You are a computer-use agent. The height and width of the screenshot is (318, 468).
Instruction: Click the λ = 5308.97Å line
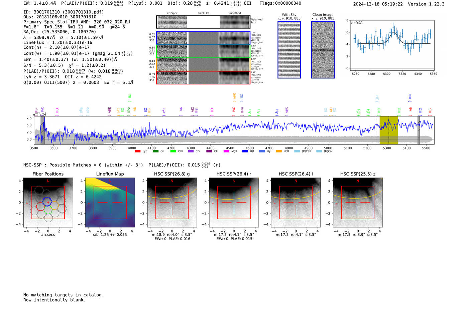coord(64,37)
